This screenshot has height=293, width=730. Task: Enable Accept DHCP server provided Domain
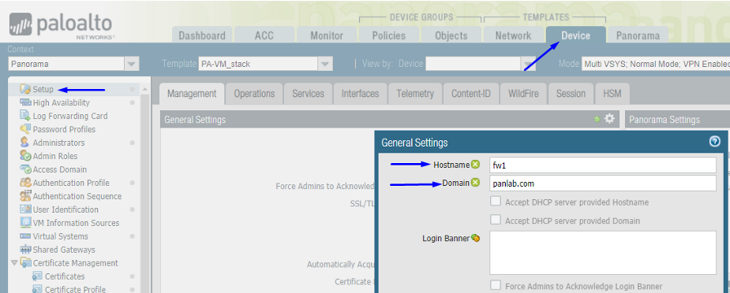click(496, 220)
